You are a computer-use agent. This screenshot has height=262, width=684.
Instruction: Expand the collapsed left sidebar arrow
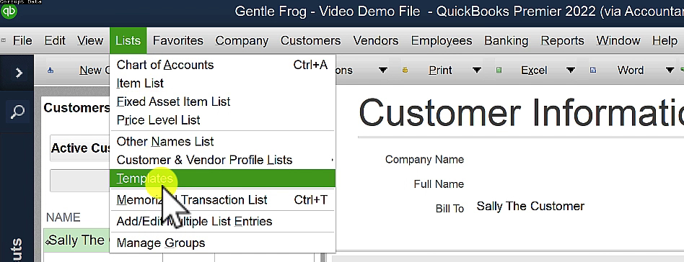pos(19,73)
